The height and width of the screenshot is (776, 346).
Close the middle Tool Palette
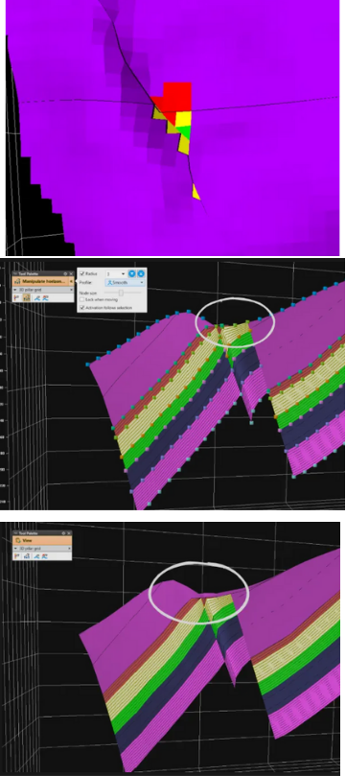pos(71,273)
